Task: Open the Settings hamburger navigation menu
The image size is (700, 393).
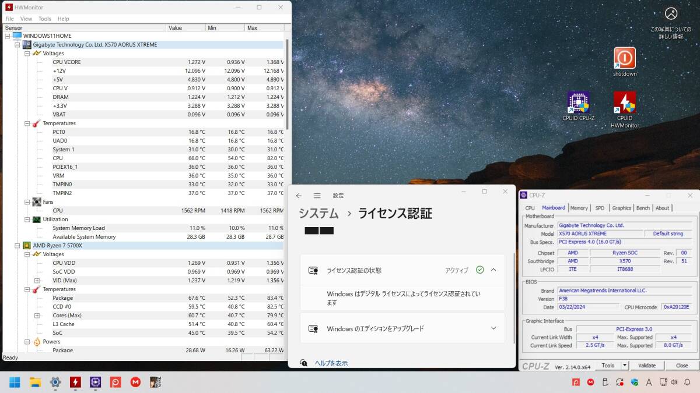Action: [x=317, y=196]
